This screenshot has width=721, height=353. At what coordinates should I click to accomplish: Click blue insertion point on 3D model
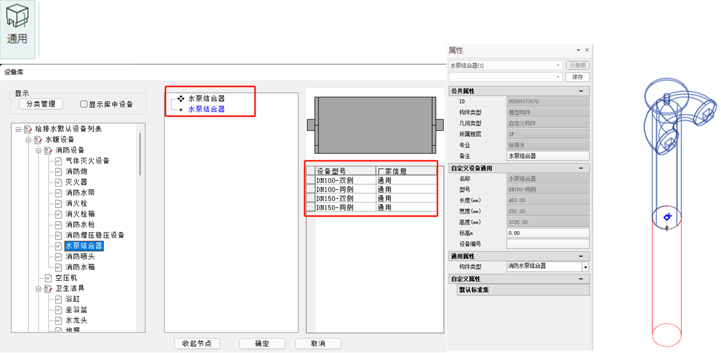coord(668,217)
